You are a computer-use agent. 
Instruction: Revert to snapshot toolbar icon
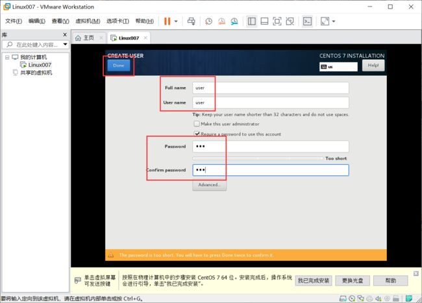click(x=221, y=21)
